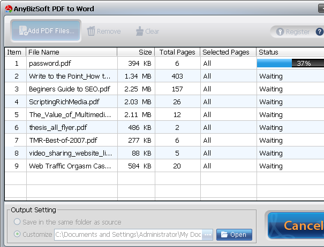Screen dimensions: 324x247
Task: Click the Selected Pages column header
Action: coord(228,52)
